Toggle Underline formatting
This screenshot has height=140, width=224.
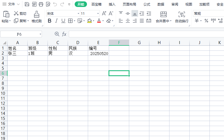point(63,21)
